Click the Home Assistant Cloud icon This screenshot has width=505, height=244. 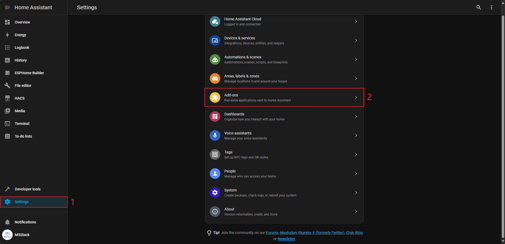tap(215, 21)
